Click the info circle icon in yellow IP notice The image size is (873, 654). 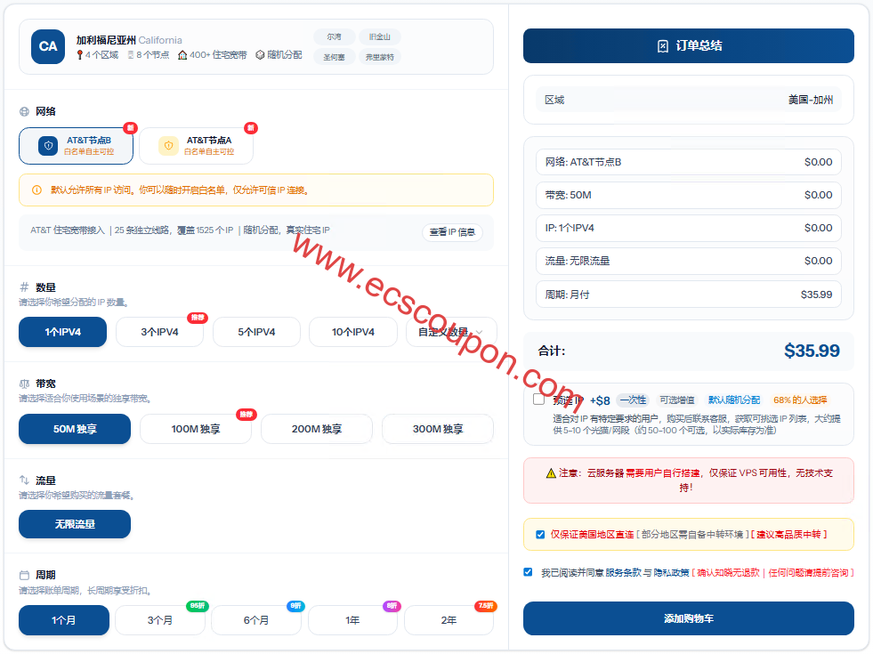point(37,188)
